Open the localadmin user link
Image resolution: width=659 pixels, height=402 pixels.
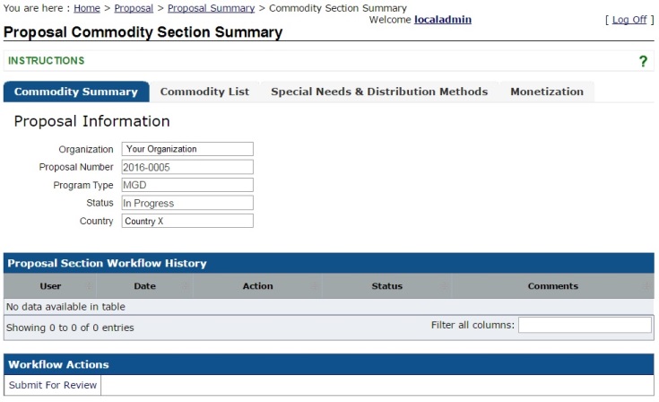click(443, 20)
